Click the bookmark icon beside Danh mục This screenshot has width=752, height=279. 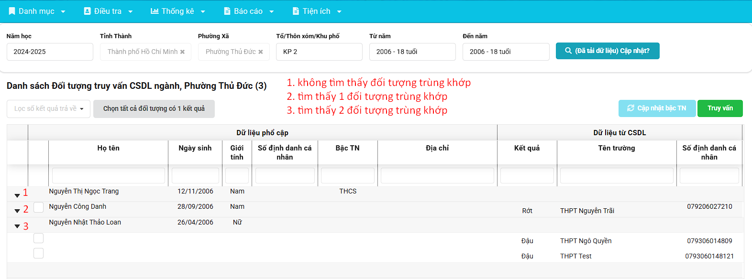click(x=12, y=11)
